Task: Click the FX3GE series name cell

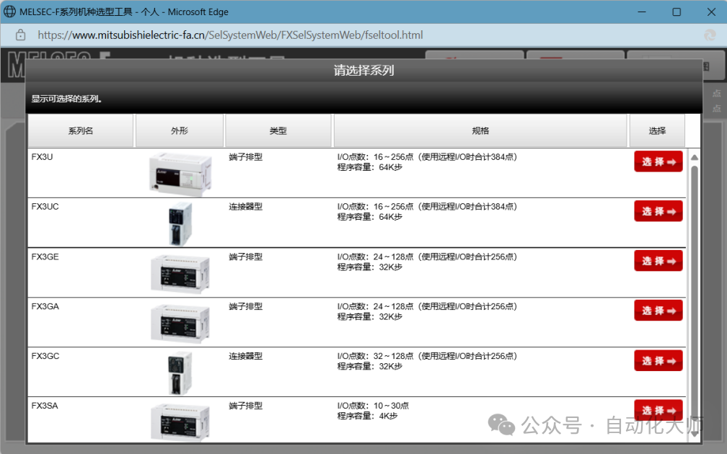Action: point(45,257)
